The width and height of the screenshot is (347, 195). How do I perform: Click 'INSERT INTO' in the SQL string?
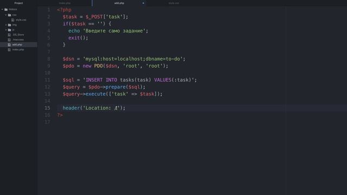click(101, 80)
